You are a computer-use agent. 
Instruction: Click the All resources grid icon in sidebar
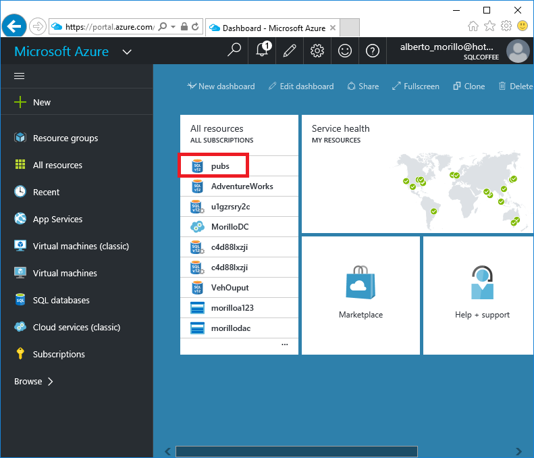20,164
